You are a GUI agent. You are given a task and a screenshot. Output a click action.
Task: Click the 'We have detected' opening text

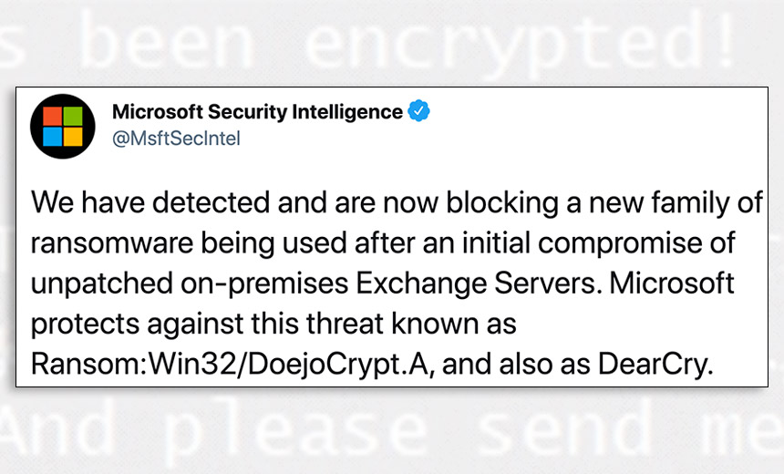coord(150,202)
